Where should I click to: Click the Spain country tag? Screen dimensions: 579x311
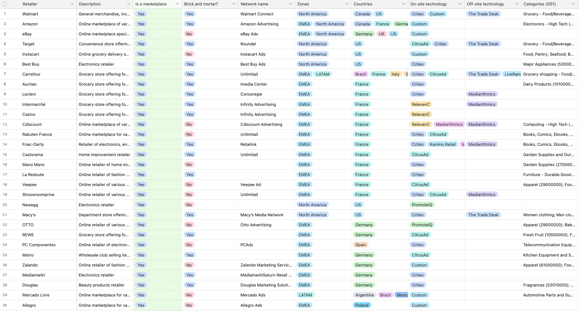360,245
